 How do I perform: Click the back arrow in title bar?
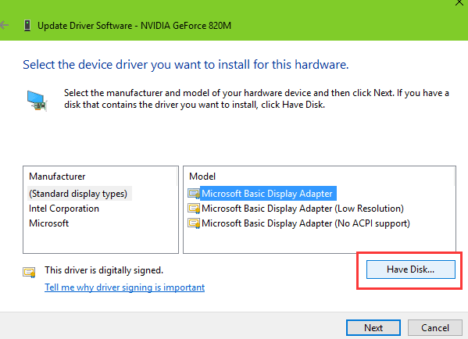pos(4,25)
